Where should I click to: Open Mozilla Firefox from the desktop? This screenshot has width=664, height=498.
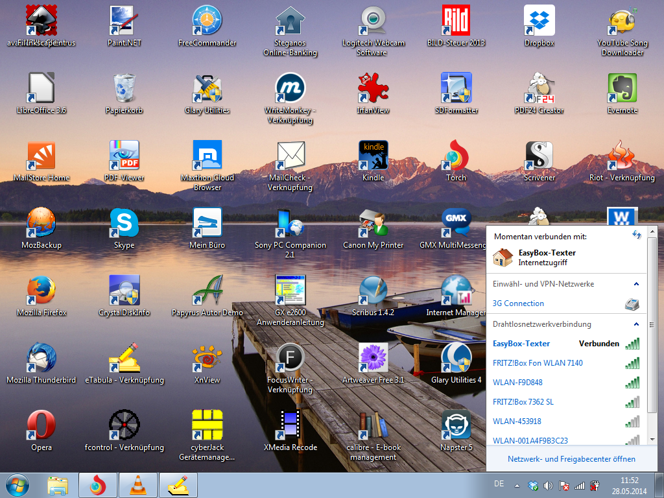(40, 290)
